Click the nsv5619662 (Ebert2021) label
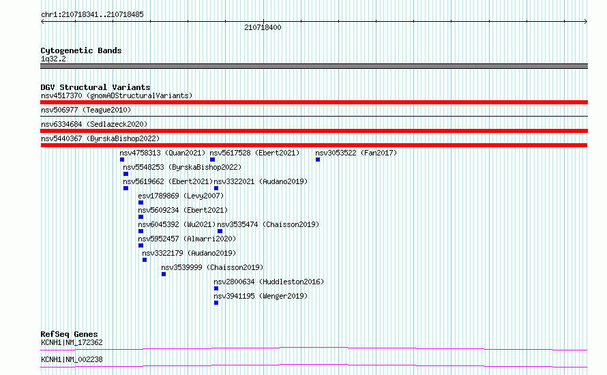 click(168, 181)
